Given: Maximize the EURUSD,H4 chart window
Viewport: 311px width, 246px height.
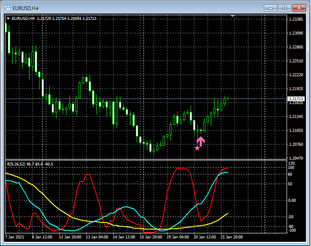Looking at the screenshot, I should [x=284, y=8].
